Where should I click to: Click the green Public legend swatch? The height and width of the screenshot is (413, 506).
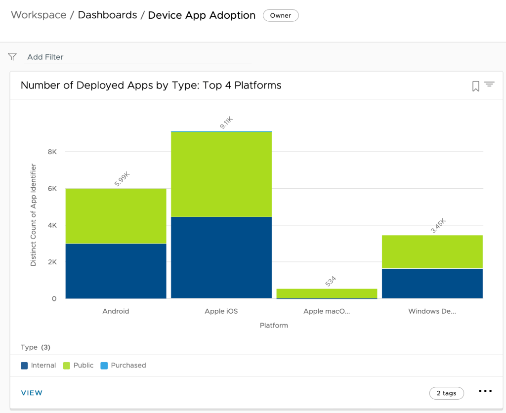click(x=67, y=366)
